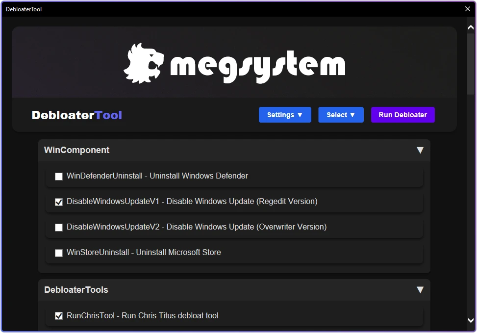The image size is (477, 333).
Task: Click the megsystem lion logo
Action: point(144,63)
